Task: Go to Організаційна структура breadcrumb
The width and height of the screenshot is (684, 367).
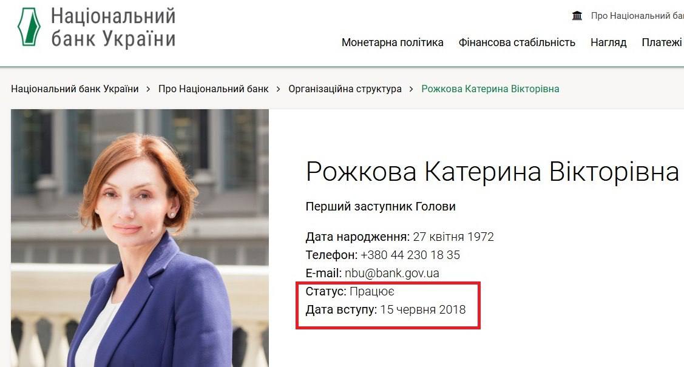Action: click(x=345, y=89)
